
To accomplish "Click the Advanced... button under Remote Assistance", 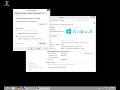I will click(42, 24).
